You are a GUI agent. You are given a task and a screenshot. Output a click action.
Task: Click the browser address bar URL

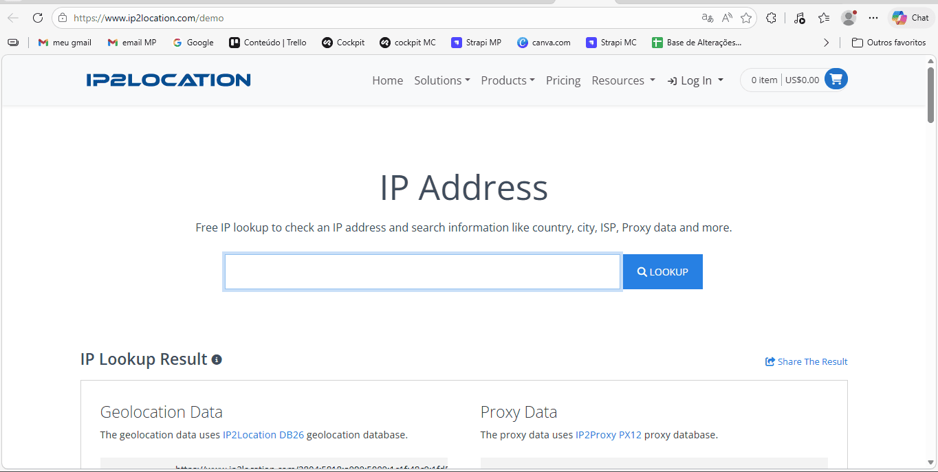pyautogui.click(x=149, y=18)
